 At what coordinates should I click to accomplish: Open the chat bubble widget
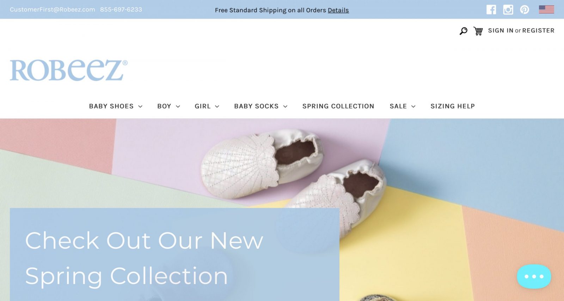[534, 276]
